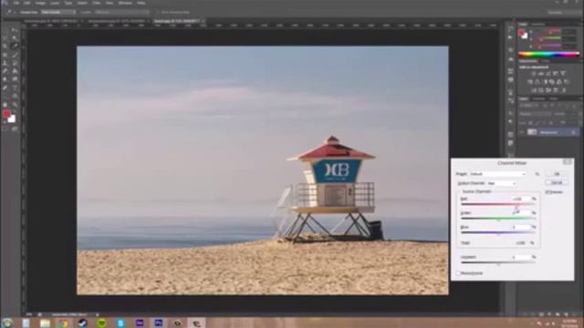Click the red foreground color swatch in toolbox

[6, 114]
